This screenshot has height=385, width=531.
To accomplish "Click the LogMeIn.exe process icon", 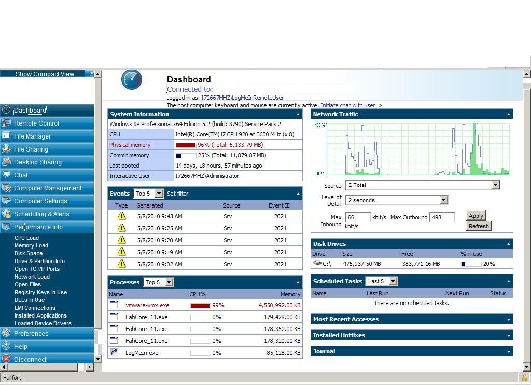I will 114,353.
